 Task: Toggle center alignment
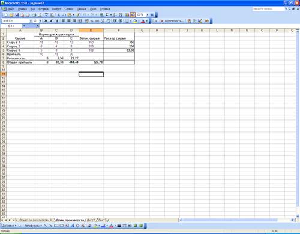69,21
